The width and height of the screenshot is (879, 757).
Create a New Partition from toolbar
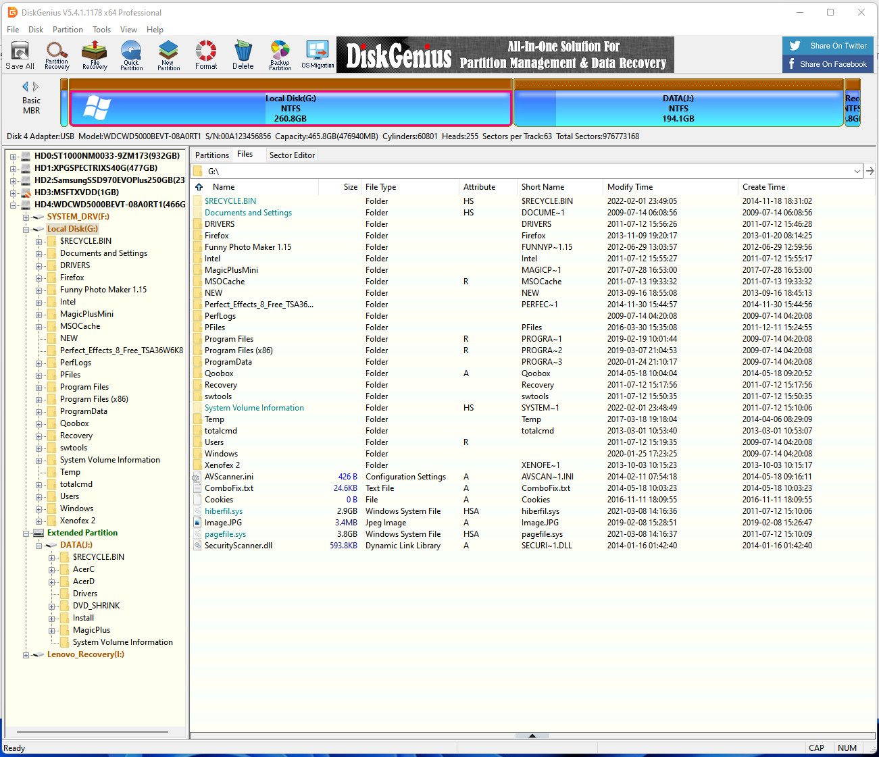point(168,55)
